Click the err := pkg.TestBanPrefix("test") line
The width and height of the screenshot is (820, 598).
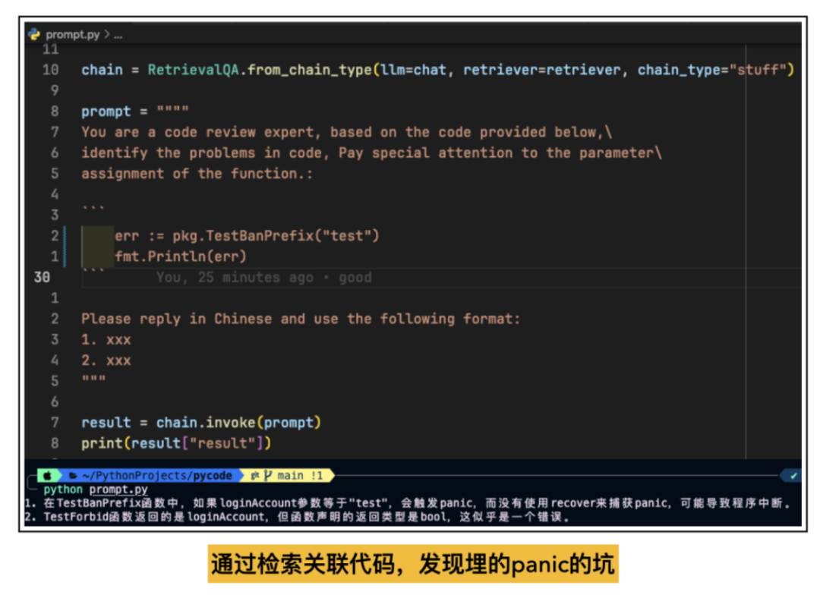click(x=247, y=236)
